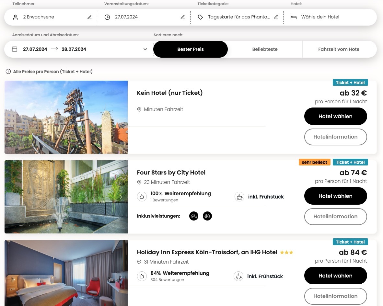Image resolution: width=383 pixels, height=306 pixels.
Task: Open the Wähle dein Hotel link
Action: 320,17
